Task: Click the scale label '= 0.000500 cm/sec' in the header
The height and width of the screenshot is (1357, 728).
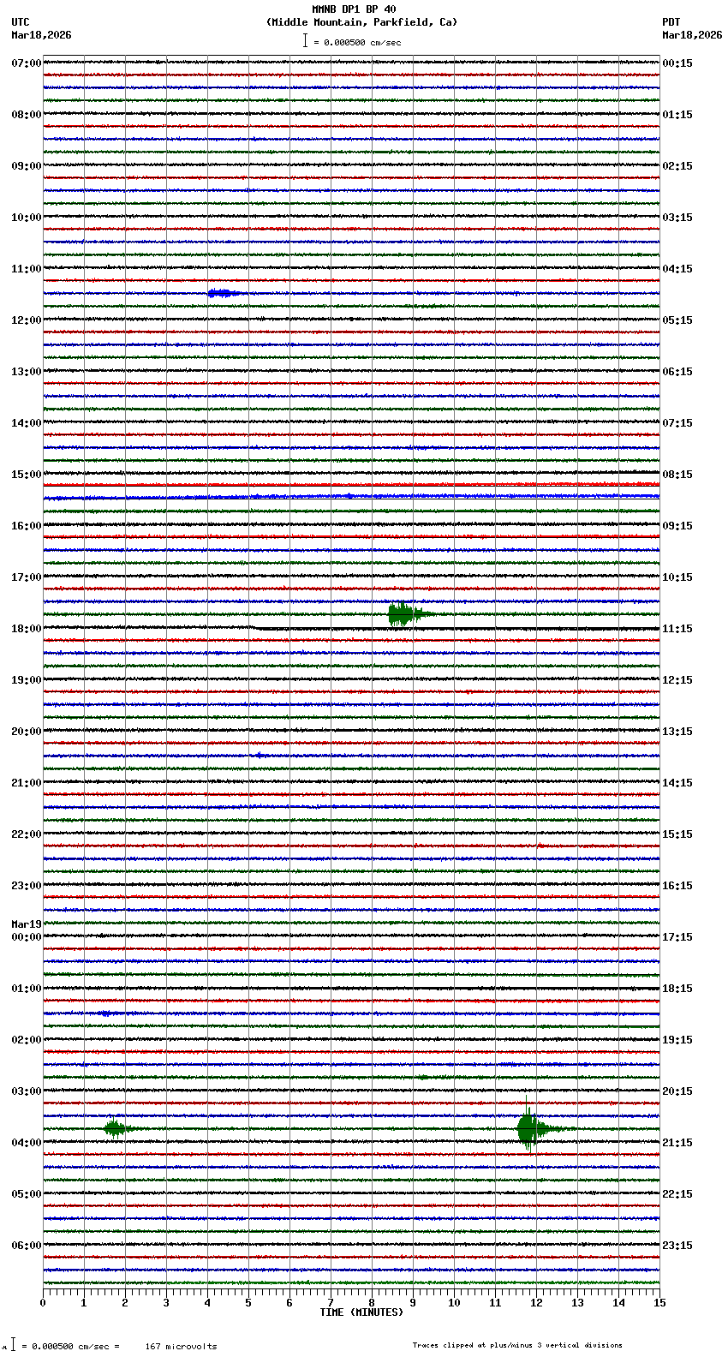Action: (357, 42)
